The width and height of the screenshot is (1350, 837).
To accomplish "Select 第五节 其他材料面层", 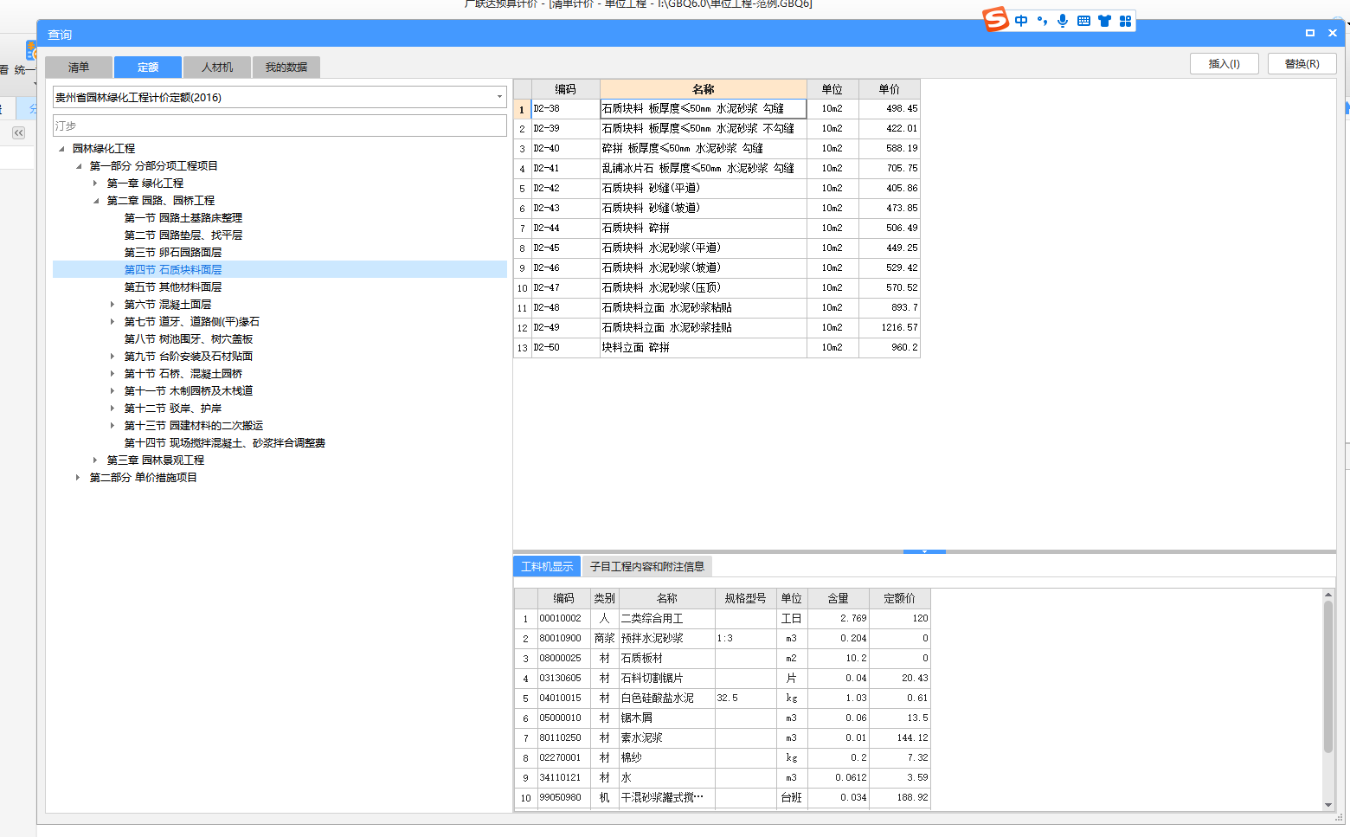I will click(x=173, y=287).
